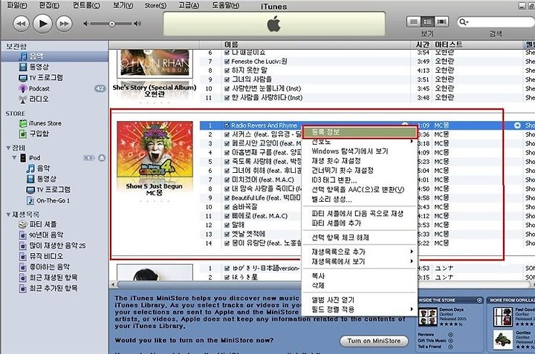The height and width of the screenshot is (354, 535).
Task: Click the max volume speaker icon
Action: 137,24
